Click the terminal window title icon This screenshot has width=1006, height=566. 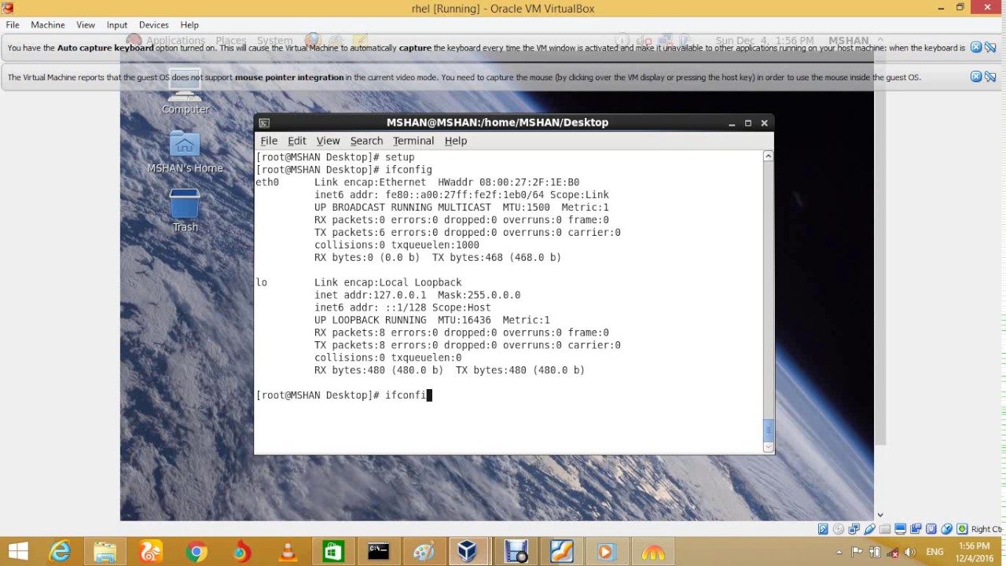(264, 123)
